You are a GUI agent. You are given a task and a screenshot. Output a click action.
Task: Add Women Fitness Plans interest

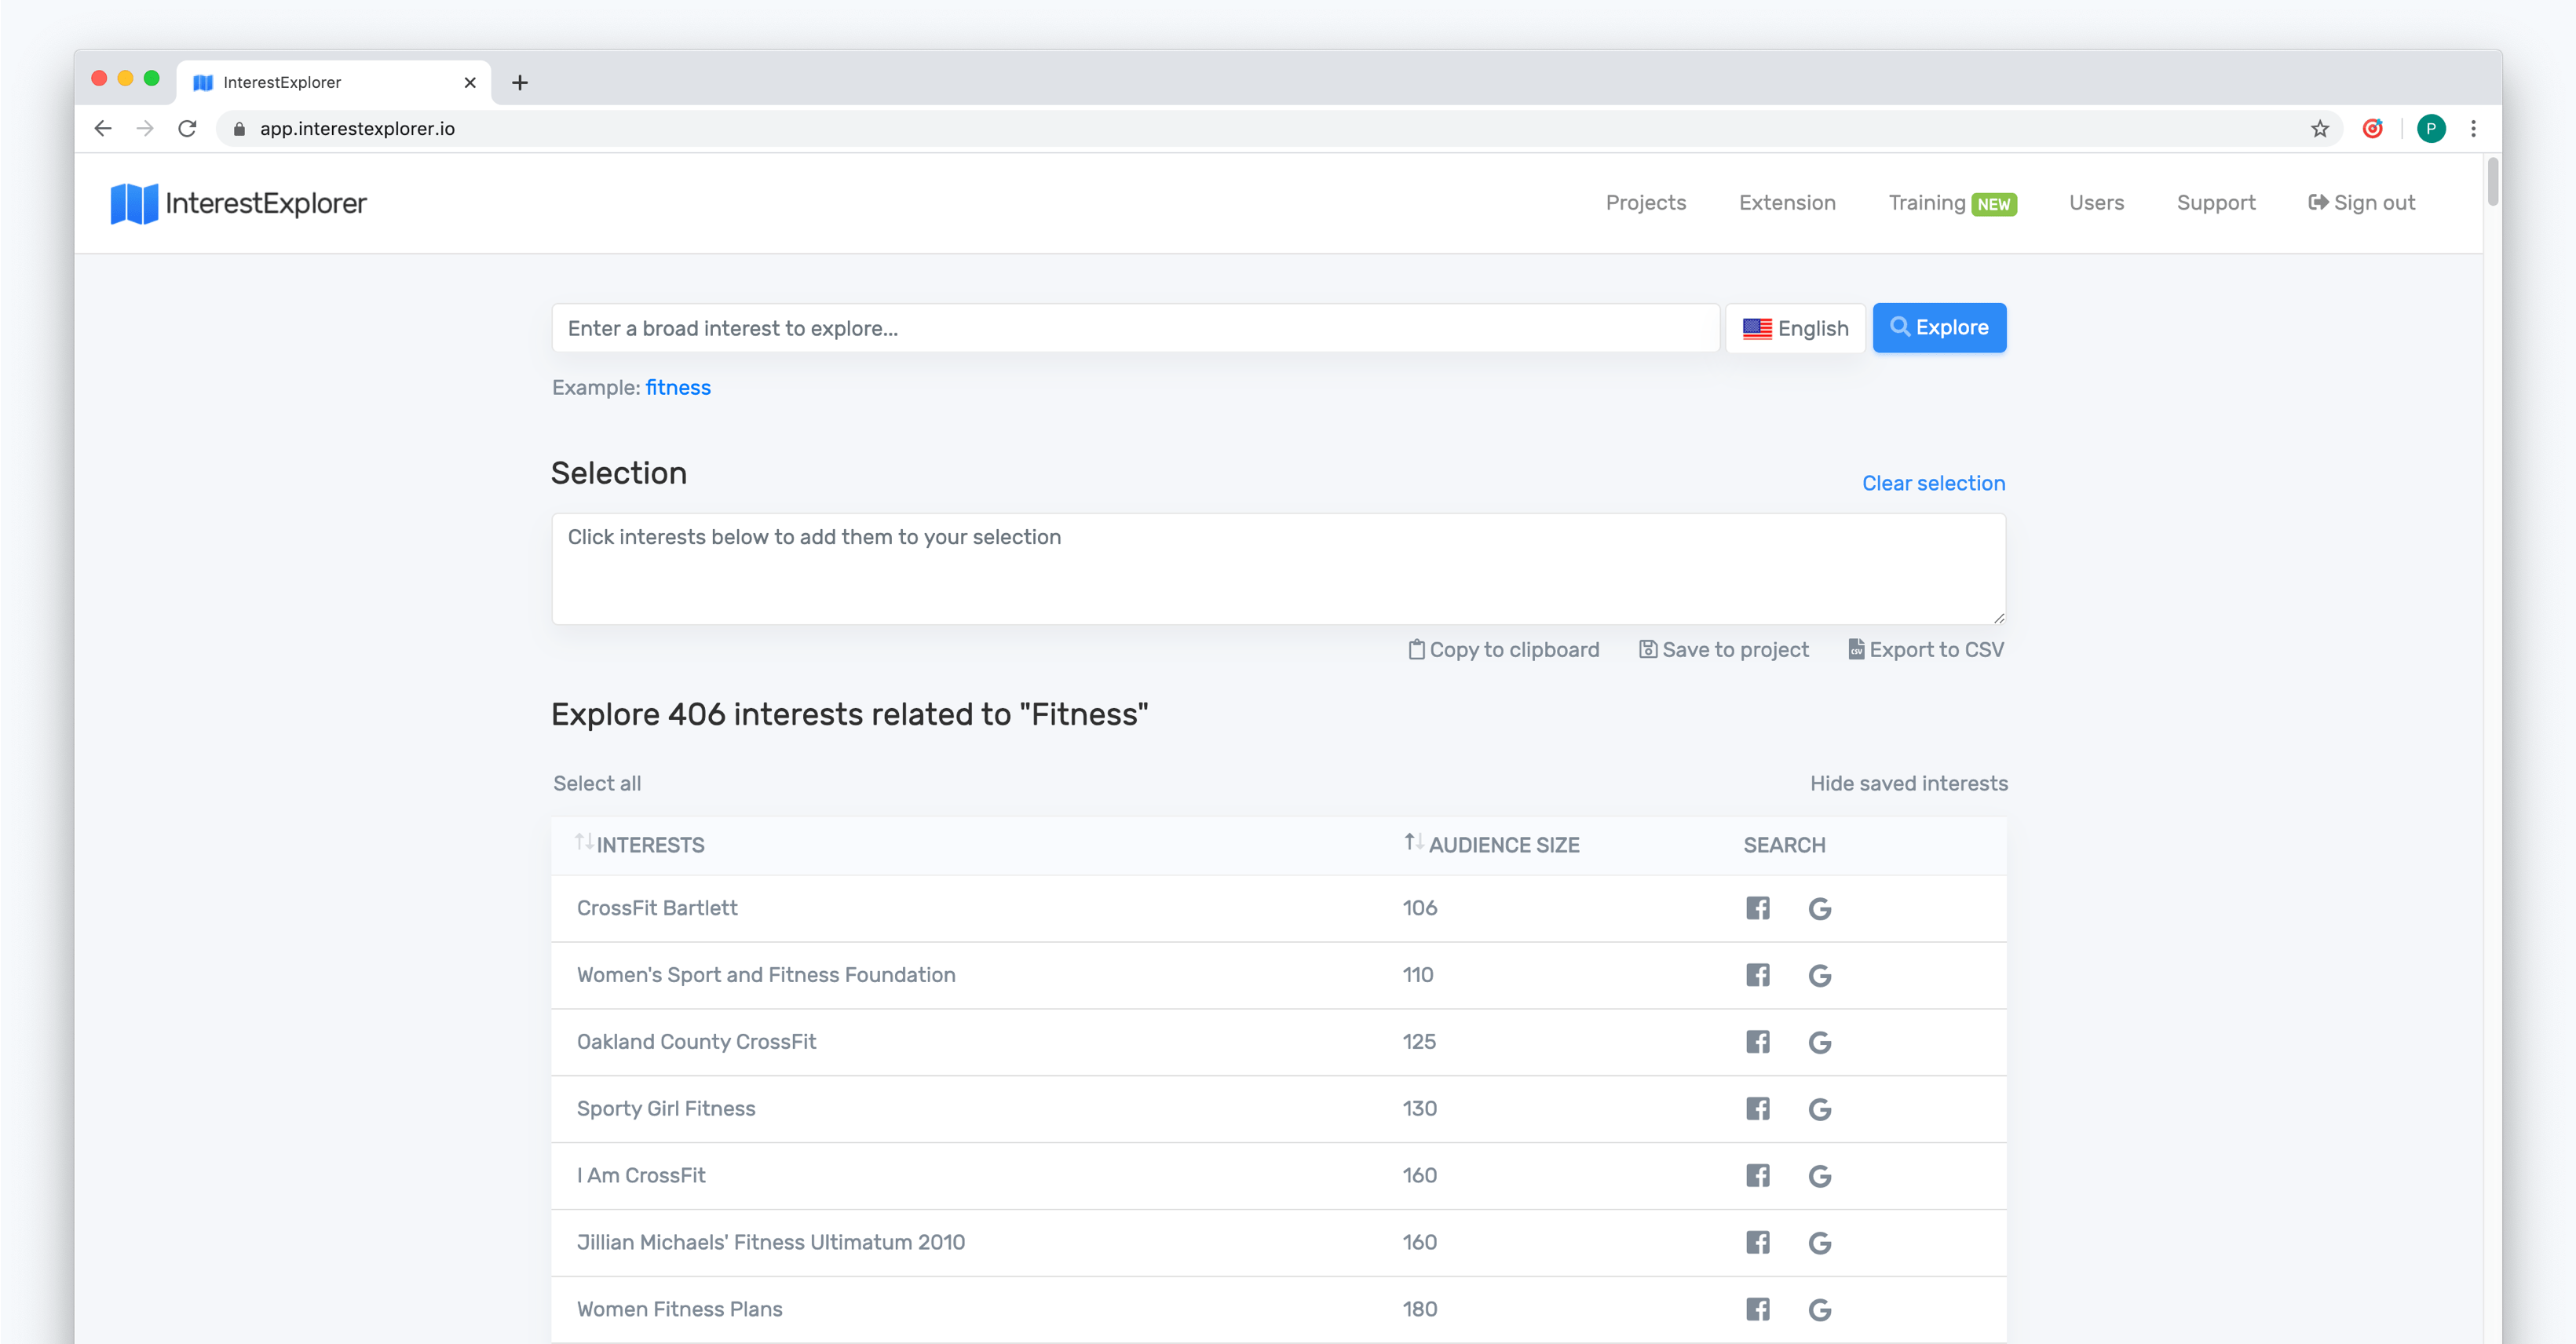coord(679,1309)
